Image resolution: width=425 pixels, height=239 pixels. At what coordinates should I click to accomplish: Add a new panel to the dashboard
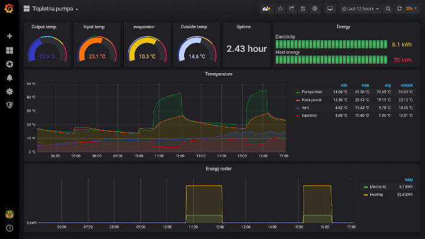coord(266,9)
